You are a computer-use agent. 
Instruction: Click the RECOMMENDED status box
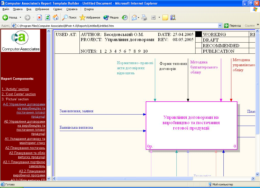tap(199, 45)
